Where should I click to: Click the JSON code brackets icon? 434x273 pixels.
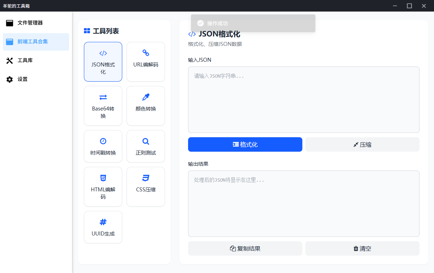[103, 53]
